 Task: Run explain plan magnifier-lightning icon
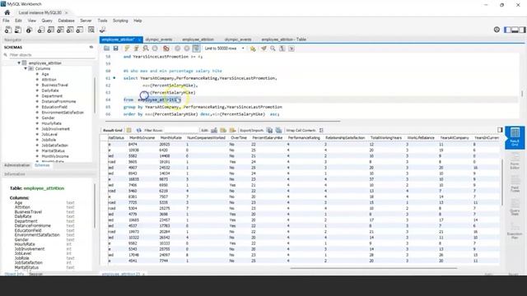click(x=146, y=49)
